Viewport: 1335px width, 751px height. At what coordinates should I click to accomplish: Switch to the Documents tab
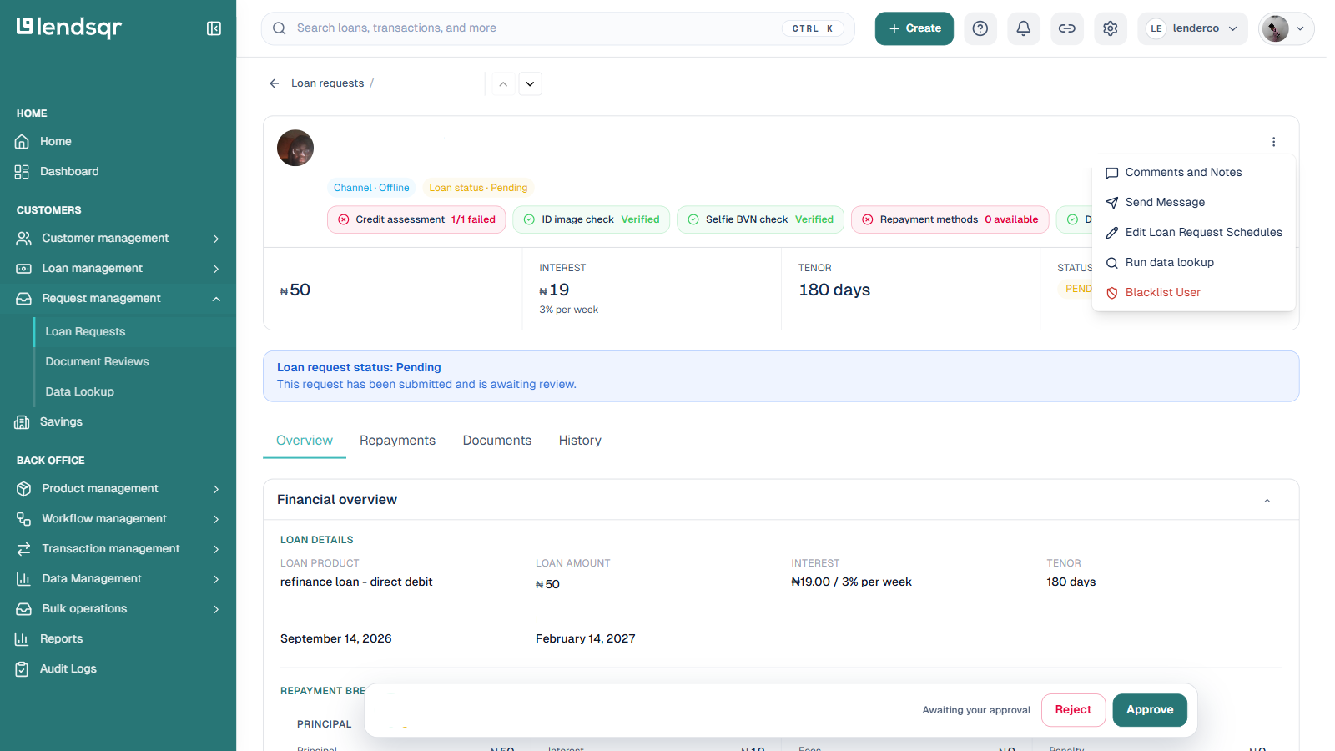[497, 441]
